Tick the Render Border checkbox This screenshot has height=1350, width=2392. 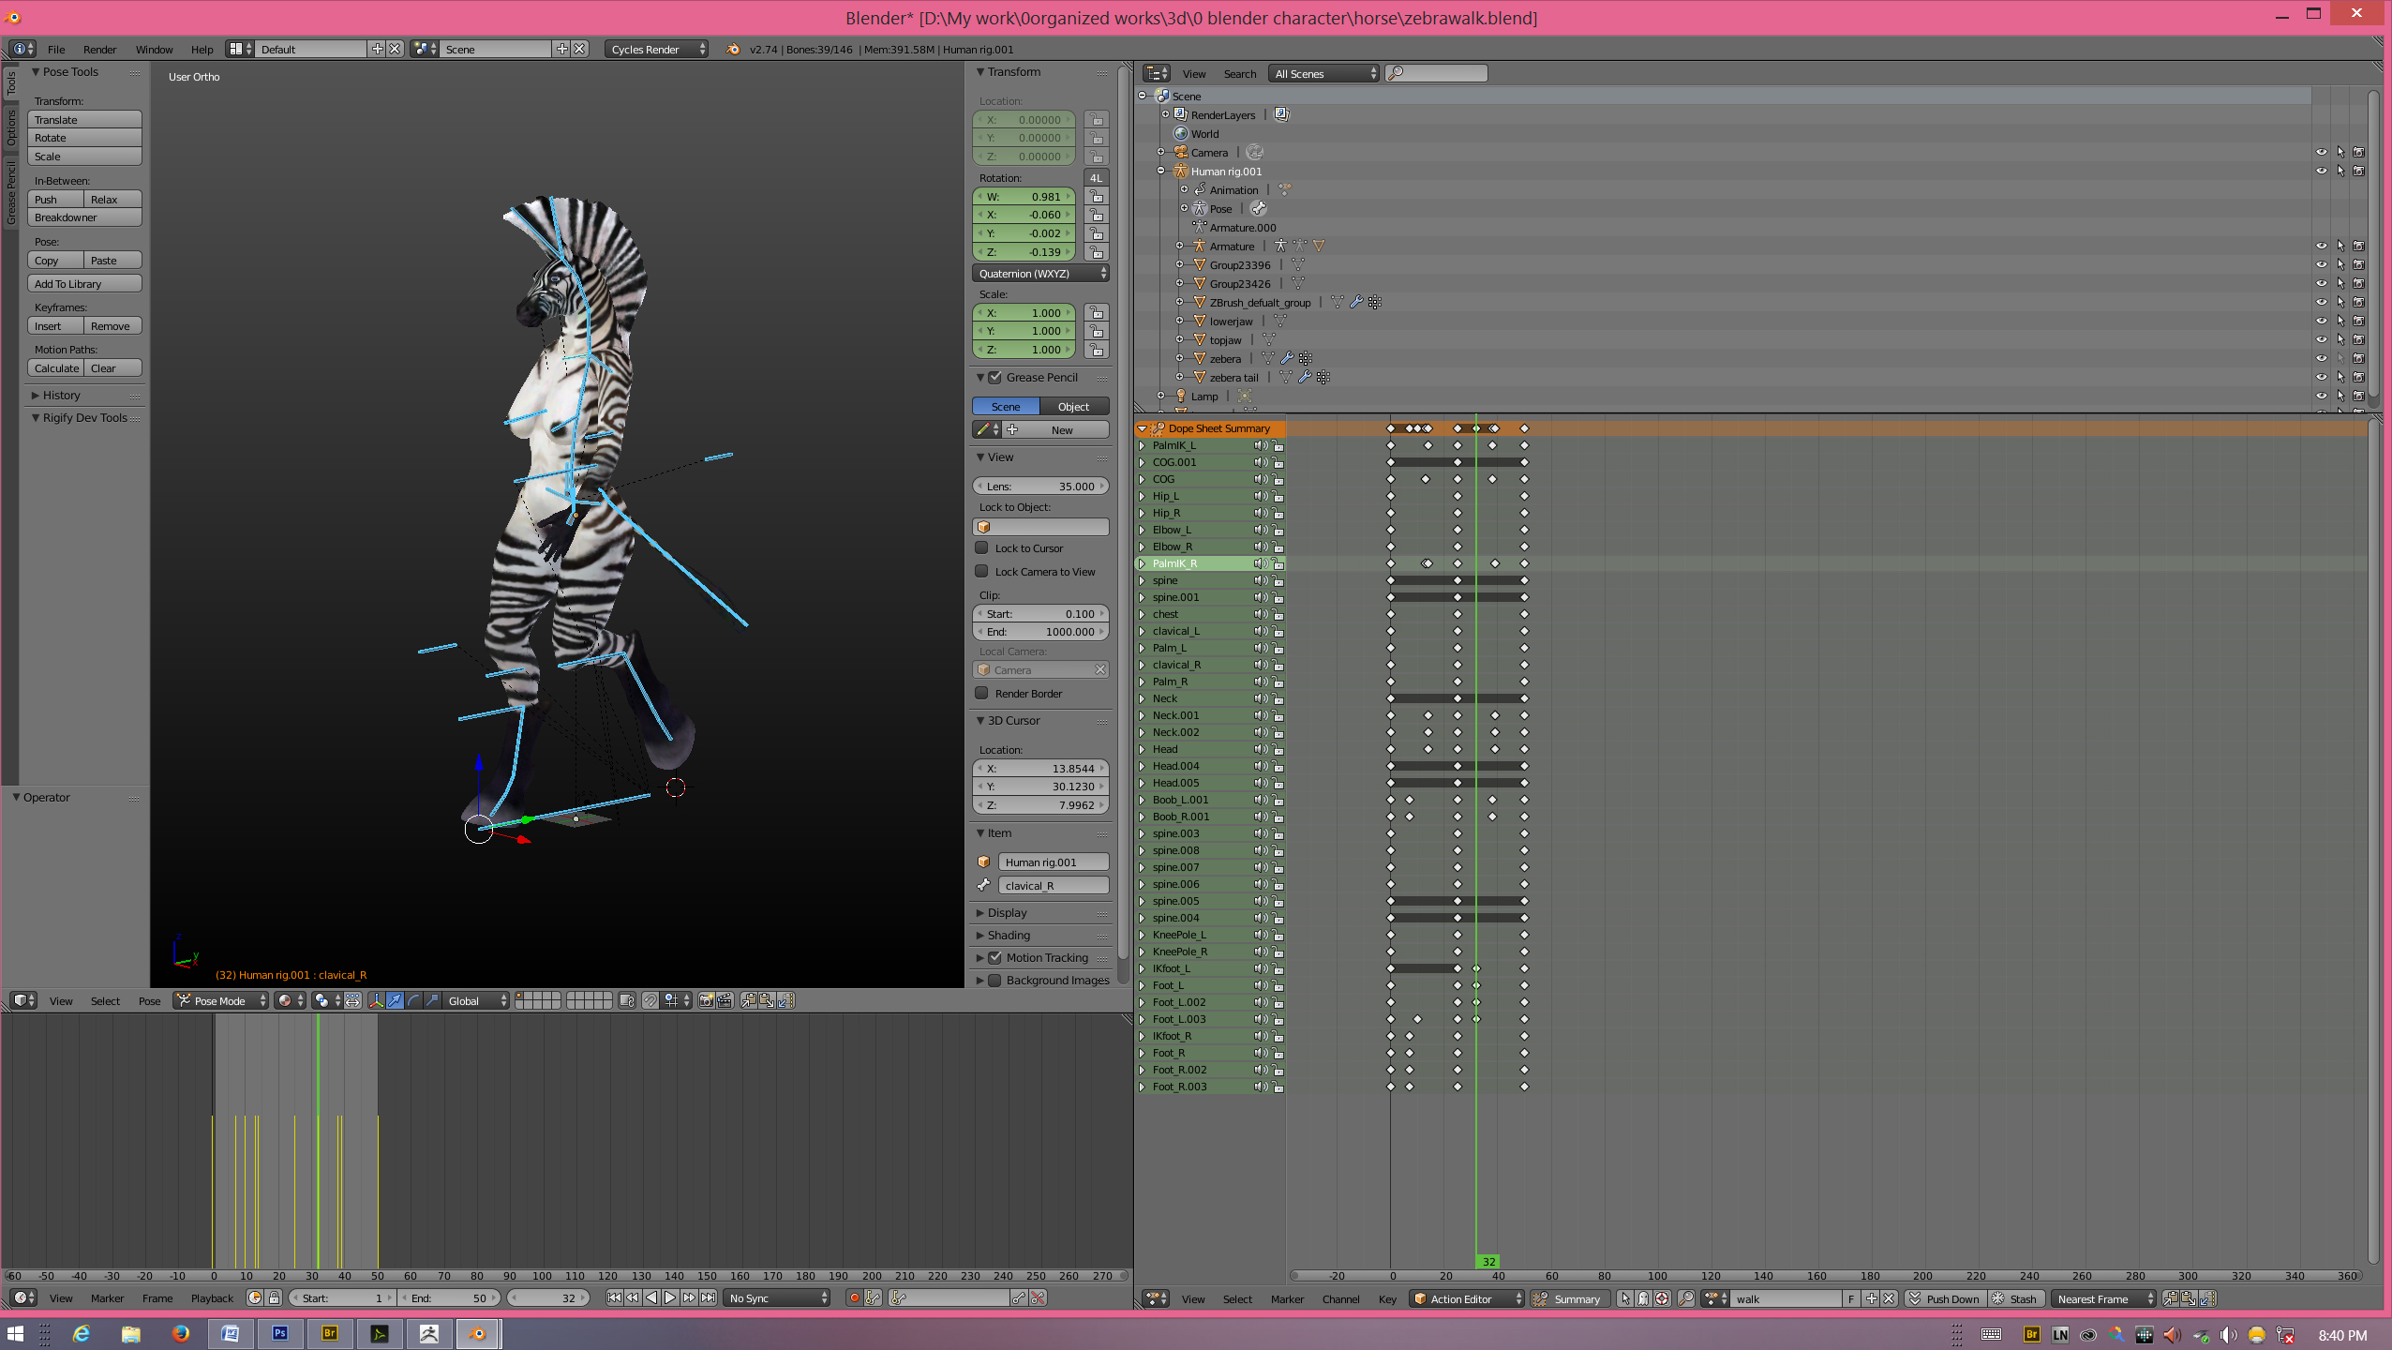click(981, 693)
